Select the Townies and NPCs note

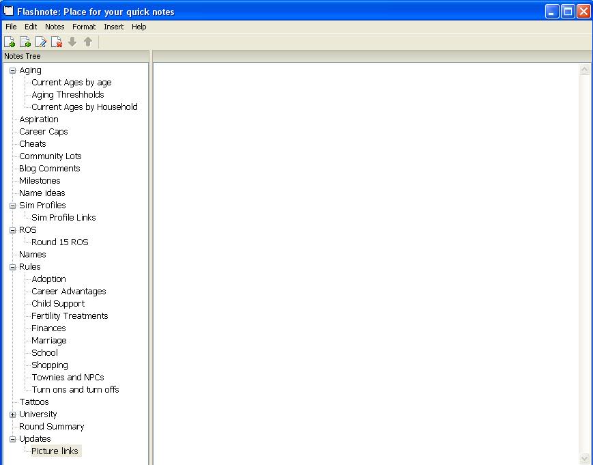click(68, 378)
